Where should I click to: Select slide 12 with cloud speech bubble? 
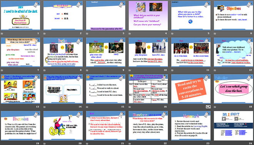(234, 52)
